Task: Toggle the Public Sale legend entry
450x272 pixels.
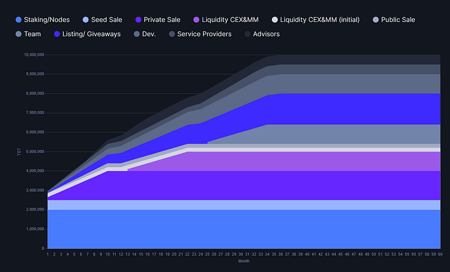Action: [394, 20]
